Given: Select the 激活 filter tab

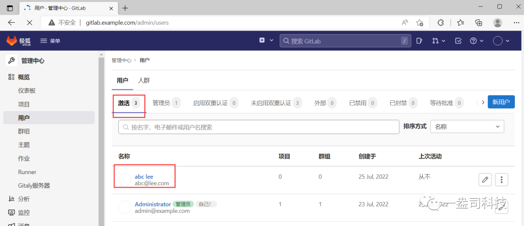Looking at the screenshot, I should point(129,103).
